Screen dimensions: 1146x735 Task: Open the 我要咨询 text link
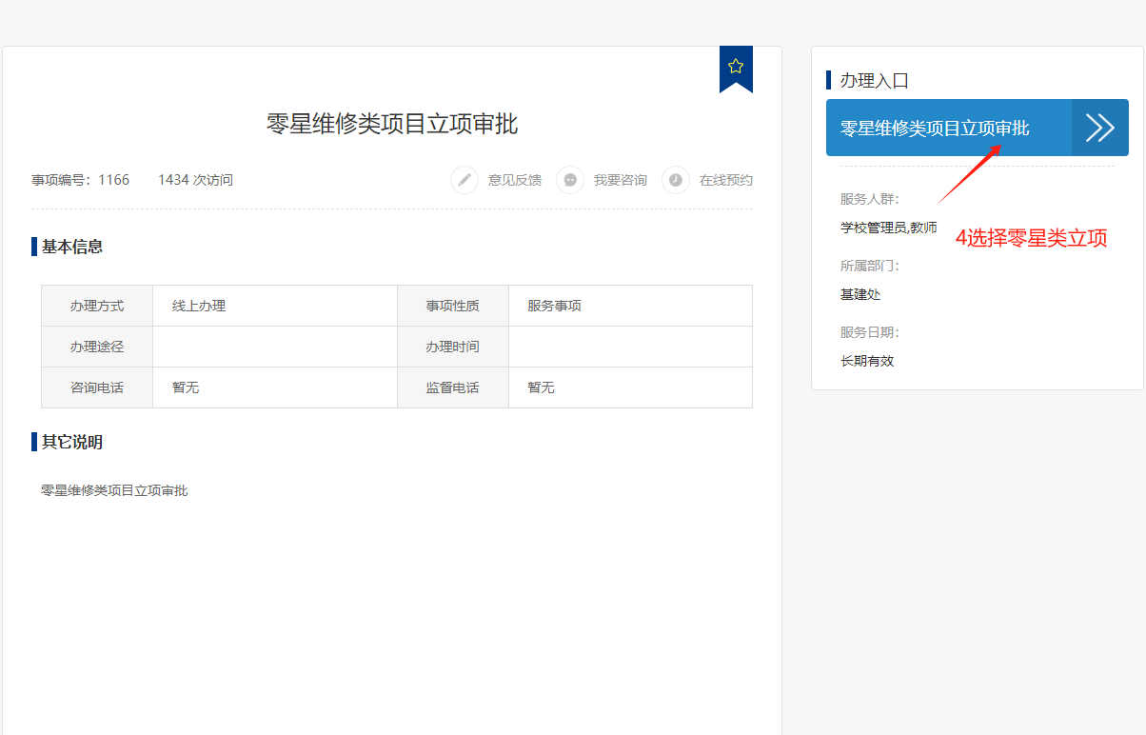click(620, 180)
